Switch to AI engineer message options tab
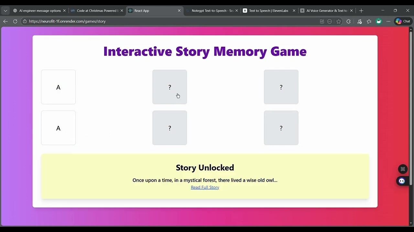Screen dimensions: 414x232 [x=39, y=11]
